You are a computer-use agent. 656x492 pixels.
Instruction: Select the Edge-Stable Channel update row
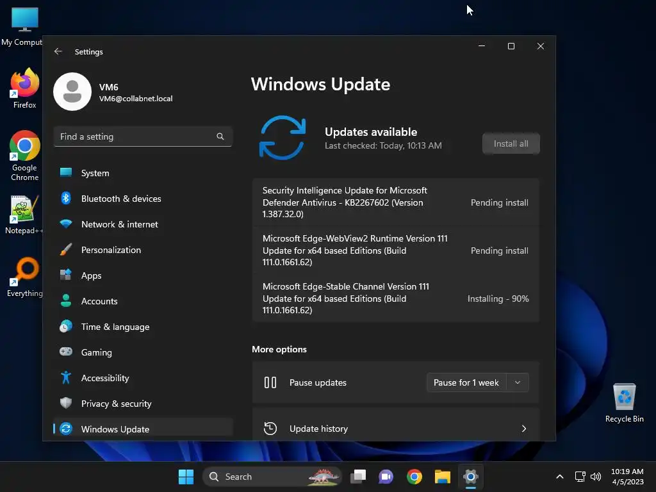395,299
